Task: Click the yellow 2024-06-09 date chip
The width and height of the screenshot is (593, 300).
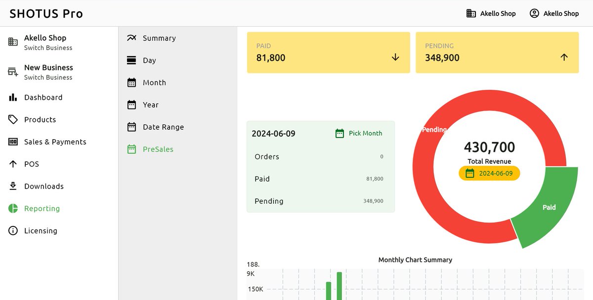Action: (489, 173)
